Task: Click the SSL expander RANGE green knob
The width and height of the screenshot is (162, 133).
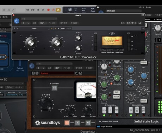Action: [104, 84]
